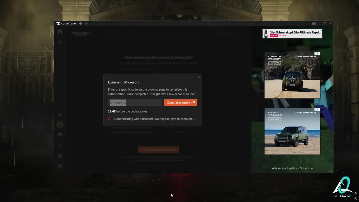Open the green Defender beach ad image
This screenshot has height=202, width=359.
tap(292, 131)
